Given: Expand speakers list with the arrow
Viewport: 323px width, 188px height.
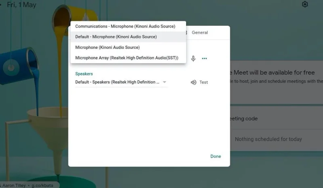Looking at the screenshot, I should (164, 82).
